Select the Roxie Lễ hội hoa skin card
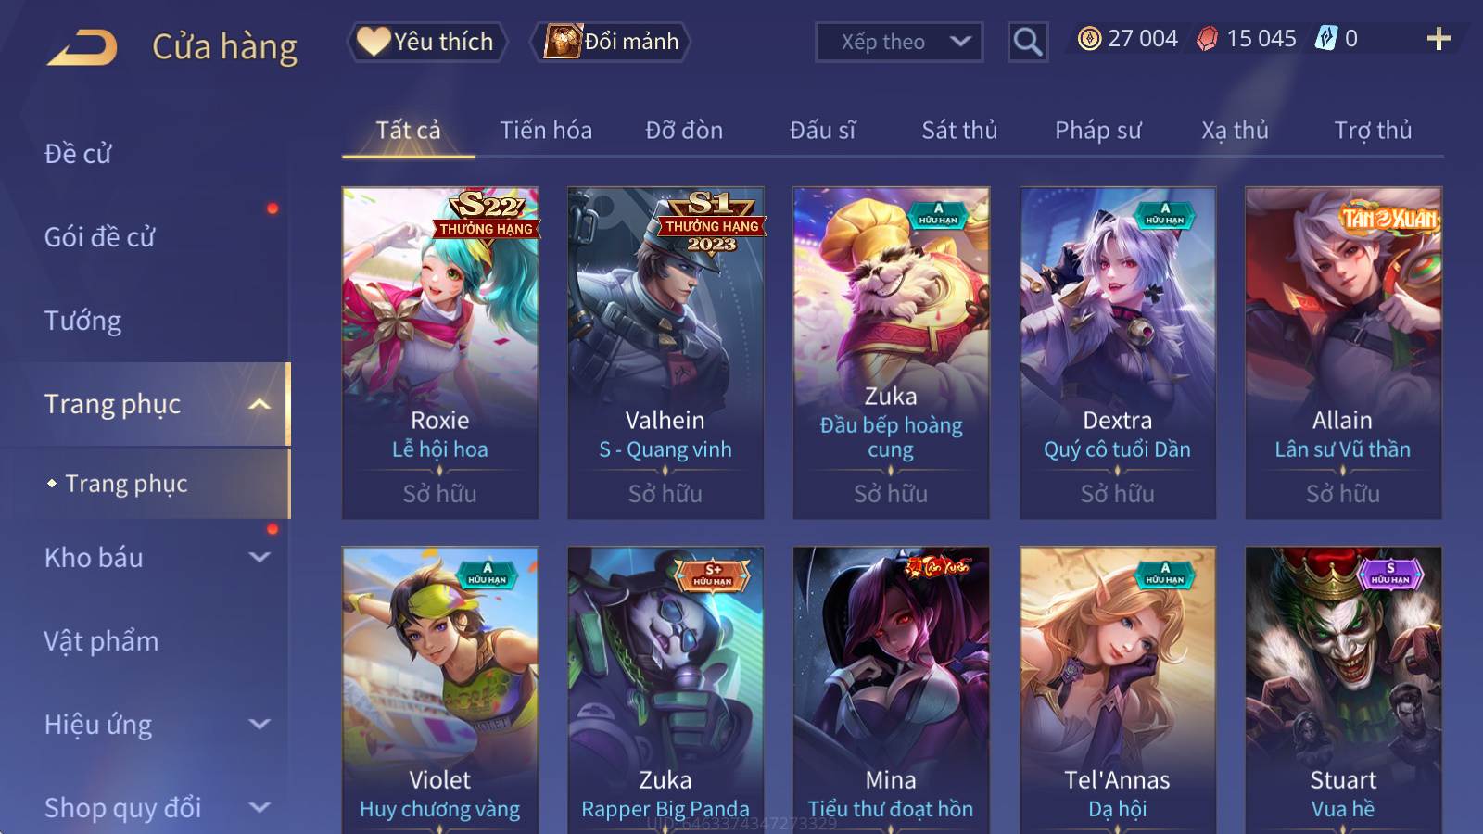Viewport: 1483px width, 834px height. coord(440,353)
